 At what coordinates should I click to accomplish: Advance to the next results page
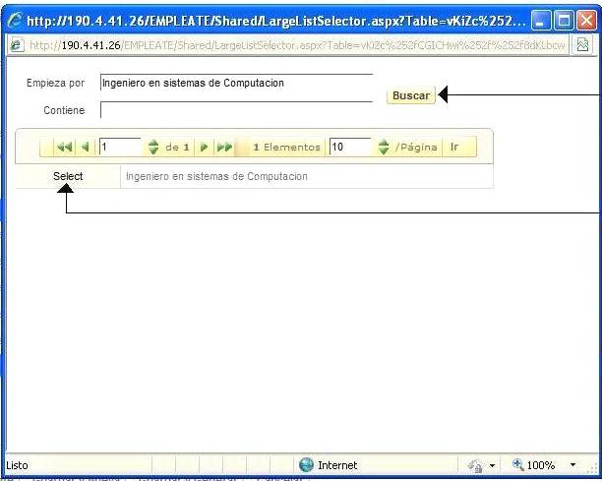click(x=205, y=148)
